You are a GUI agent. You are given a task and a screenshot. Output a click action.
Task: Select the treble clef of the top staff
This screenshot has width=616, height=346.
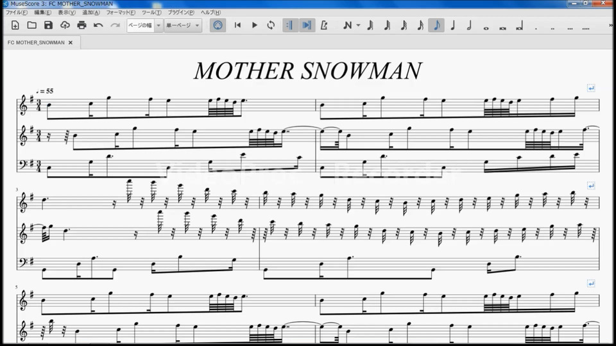point(24,105)
